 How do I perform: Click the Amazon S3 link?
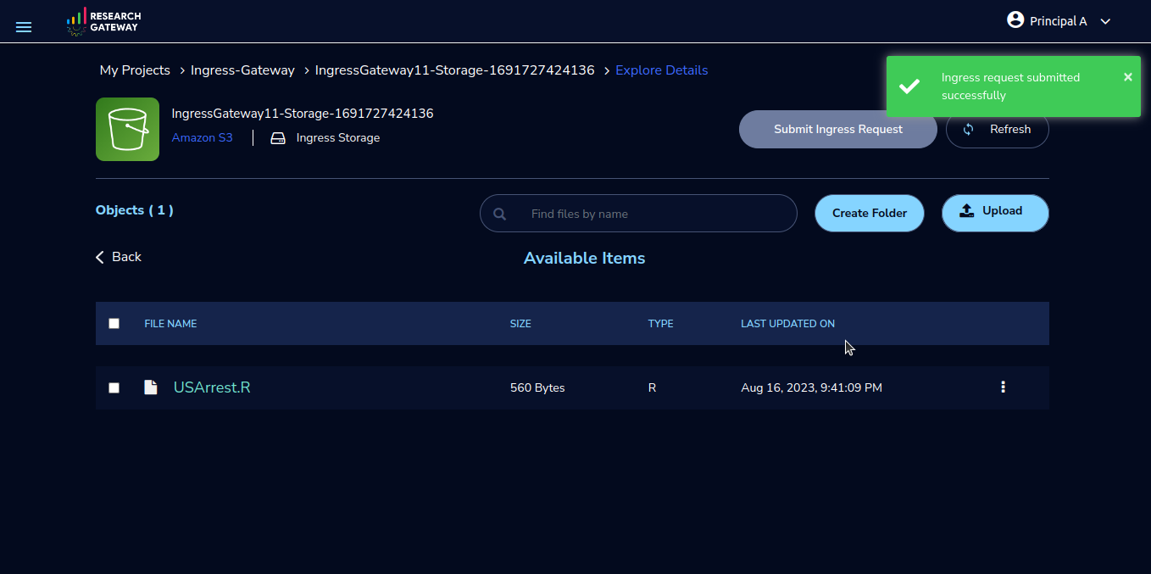point(202,137)
